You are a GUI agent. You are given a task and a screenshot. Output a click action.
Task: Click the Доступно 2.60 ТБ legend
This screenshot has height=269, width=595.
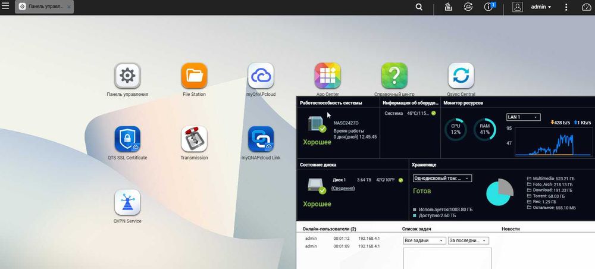point(434,215)
